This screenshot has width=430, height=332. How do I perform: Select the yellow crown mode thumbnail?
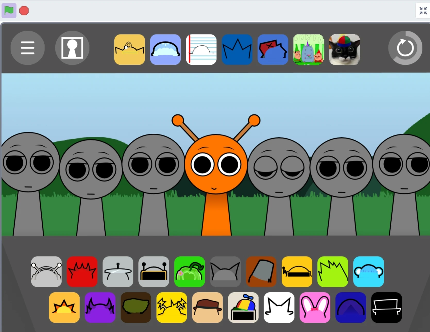(x=129, y=49)
